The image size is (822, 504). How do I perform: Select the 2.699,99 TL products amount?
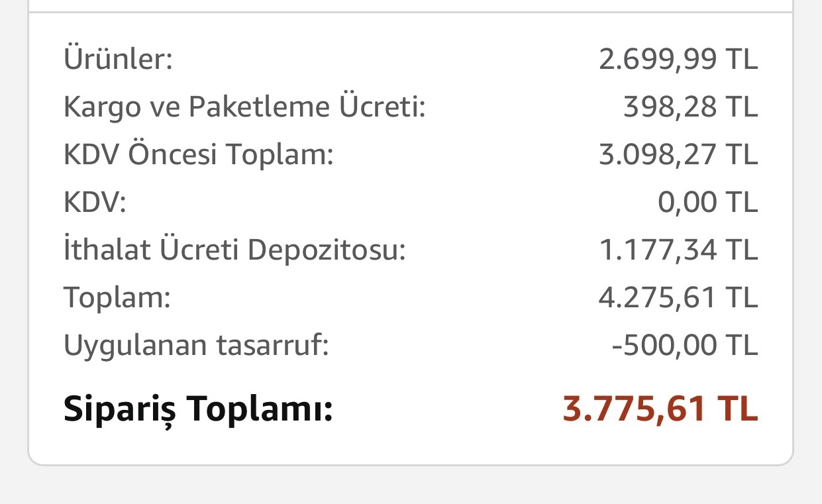678,60
